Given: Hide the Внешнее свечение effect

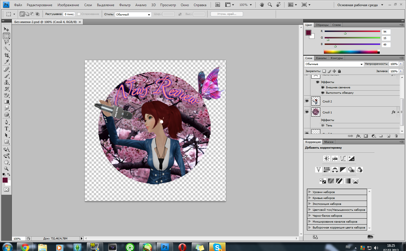Looking at the screenshot, I should click(x=323, y=88).
